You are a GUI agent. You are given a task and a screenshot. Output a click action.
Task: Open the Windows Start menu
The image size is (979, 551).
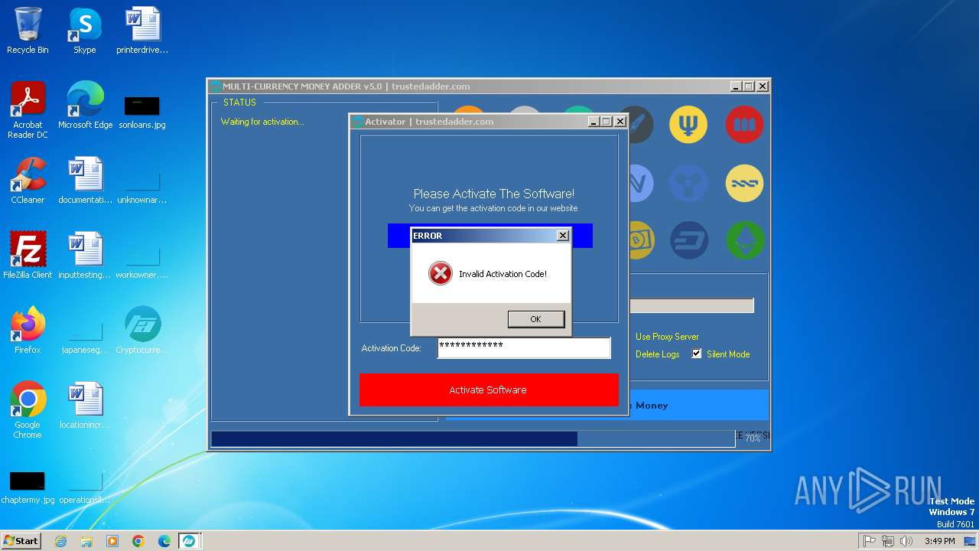(x=21, y=540)
